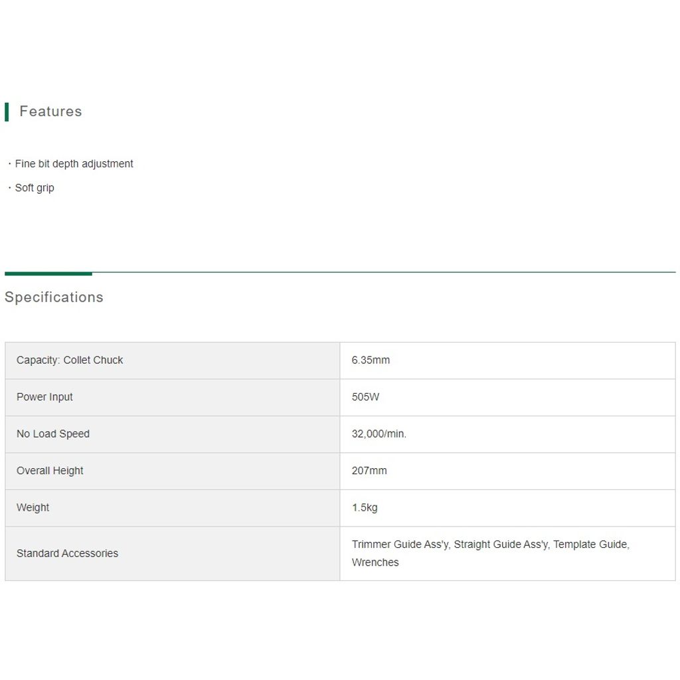This screenshot has width=680, height=680.
Task: Click the 207mm height value
Action: pos(369,471)
